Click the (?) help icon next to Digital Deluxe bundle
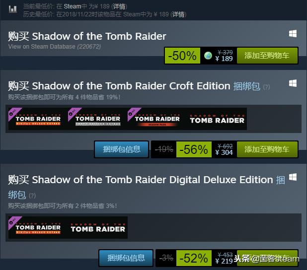Screen dimensions: 307x270 pos(32,196)
